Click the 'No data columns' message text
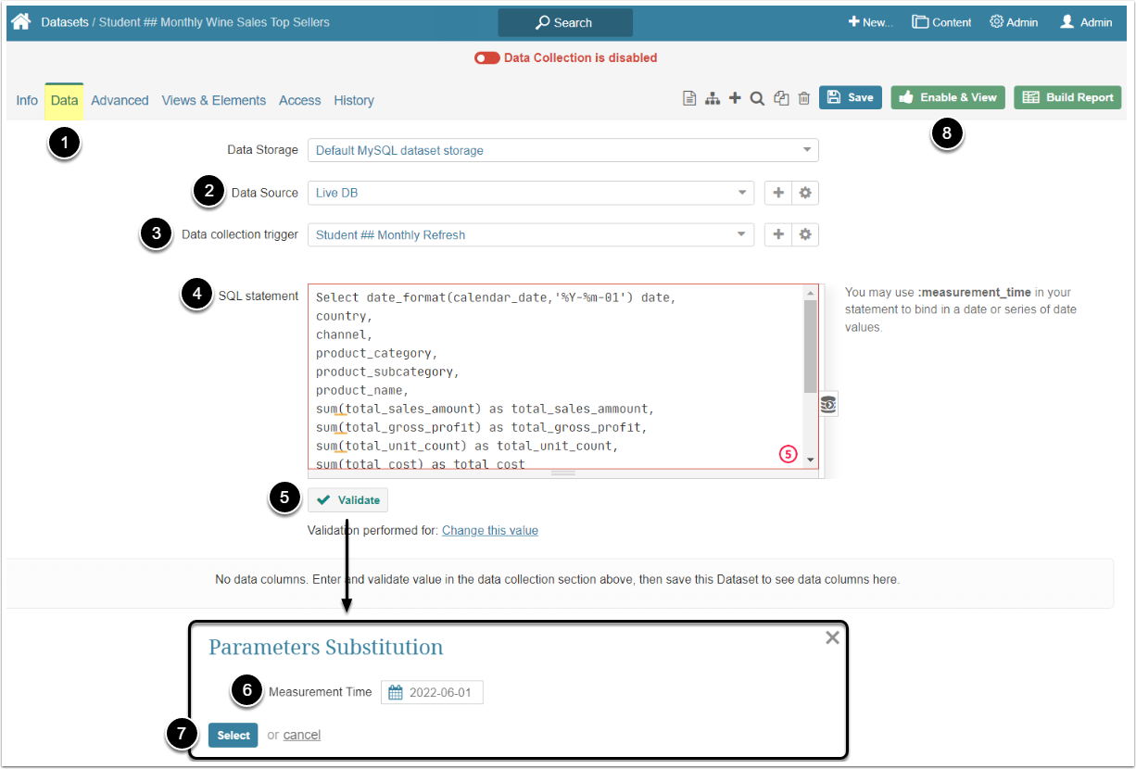1136x769 pixels. click(557, 580)
